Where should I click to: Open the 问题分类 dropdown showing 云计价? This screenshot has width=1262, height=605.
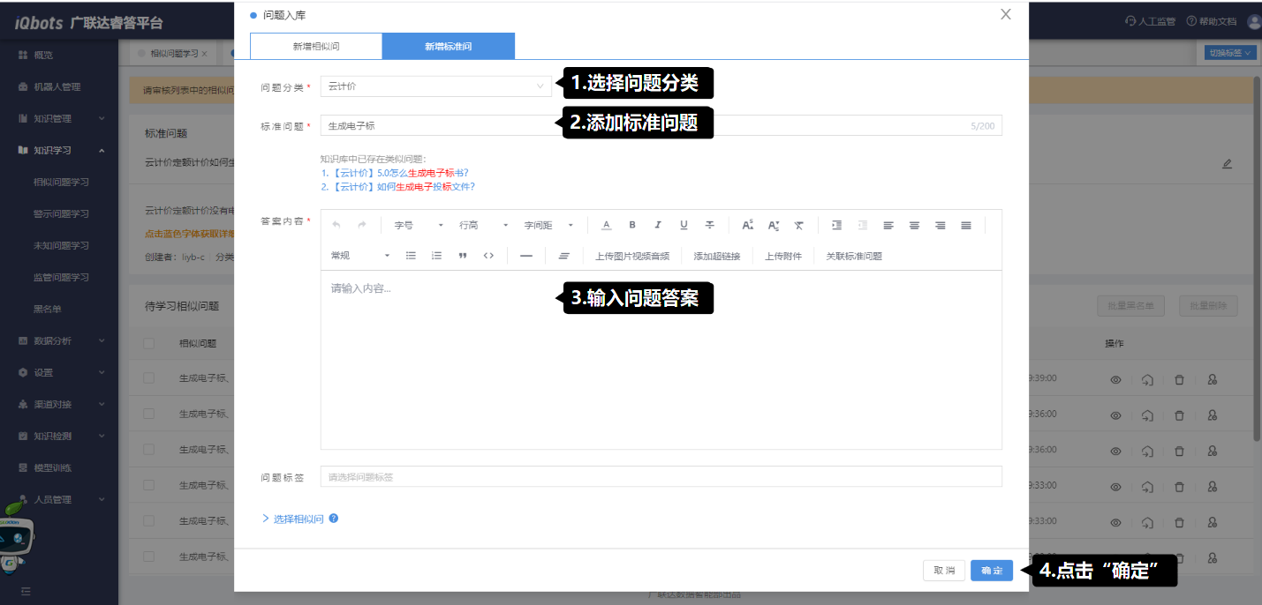[x=435, y=86]
